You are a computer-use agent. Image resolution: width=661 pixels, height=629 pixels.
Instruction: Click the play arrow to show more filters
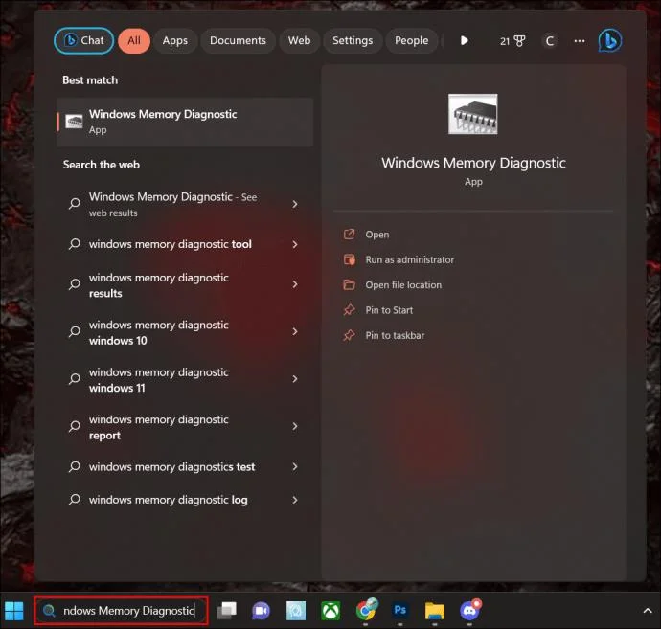[x=464, y=40]
